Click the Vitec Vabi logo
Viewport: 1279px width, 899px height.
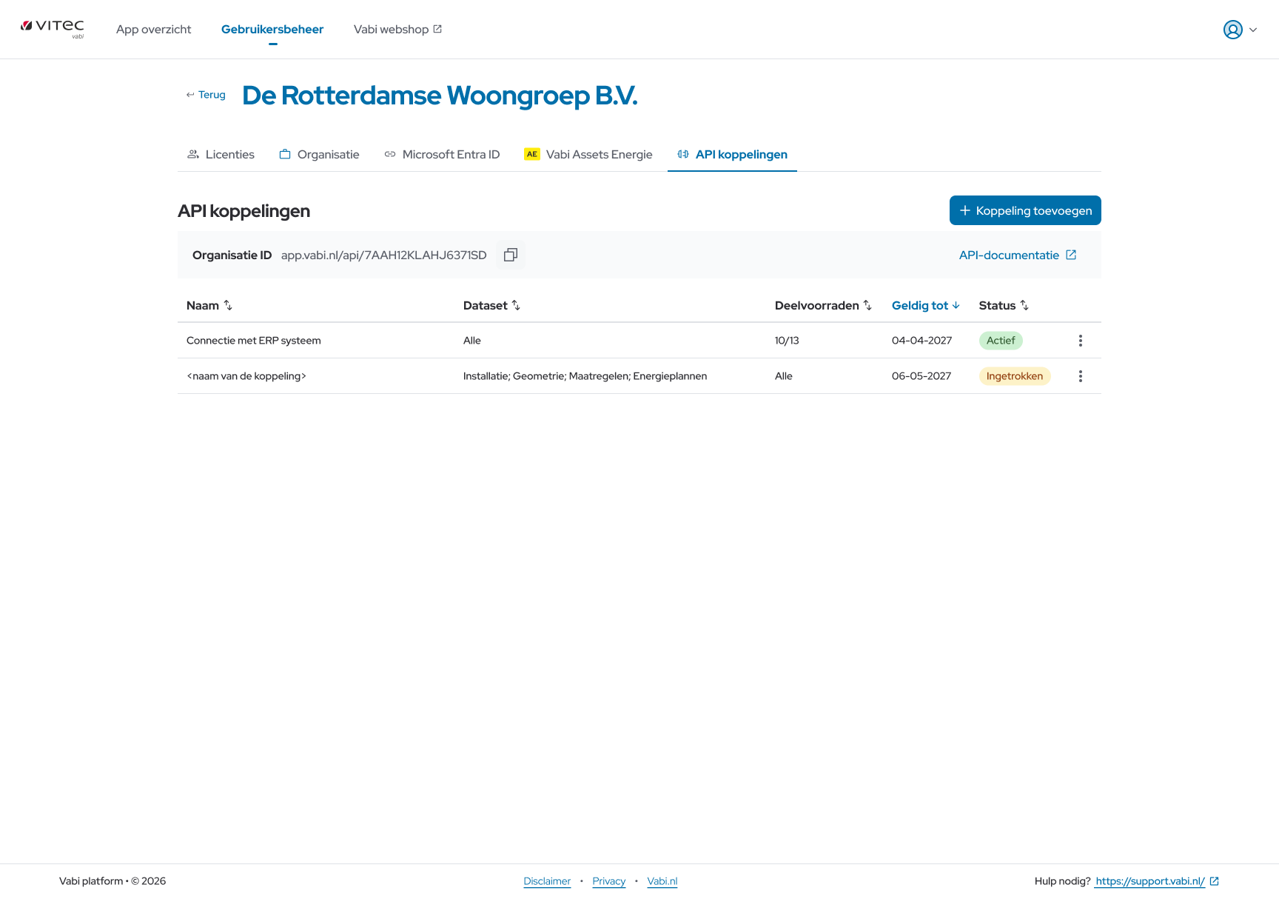pyautogui.click(x=53, y=29)
